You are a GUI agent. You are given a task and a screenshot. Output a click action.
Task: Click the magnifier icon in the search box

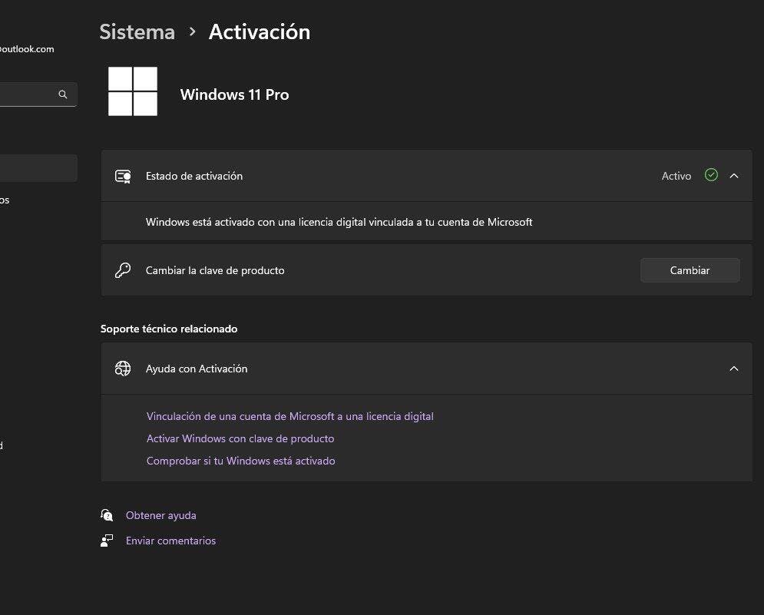click(x=63, y=94)
